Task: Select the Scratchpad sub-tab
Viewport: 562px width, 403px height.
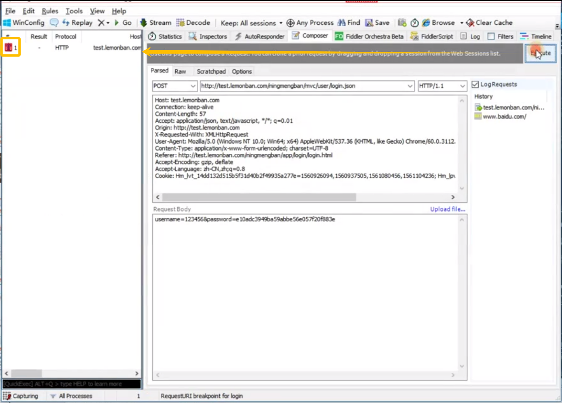Action: [x=211, y=71]
